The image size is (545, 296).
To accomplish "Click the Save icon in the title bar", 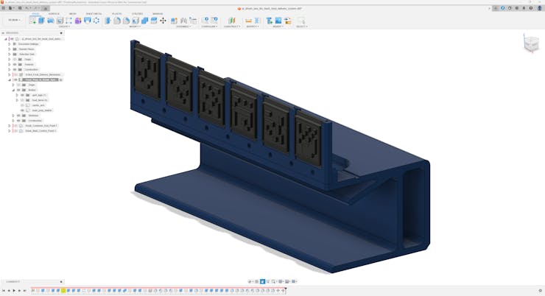I will pyautogui.click(x=21, y=8).
